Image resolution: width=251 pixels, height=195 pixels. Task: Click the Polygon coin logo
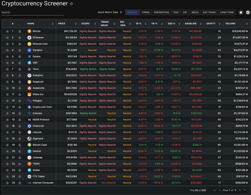pyautogui.click(x=29, y=101)
